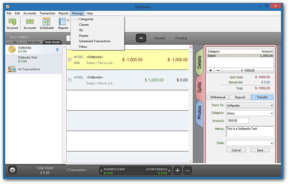This screenshot has width=288, height=184.
Task: Open the Edit menu
Action: [17, 13]
